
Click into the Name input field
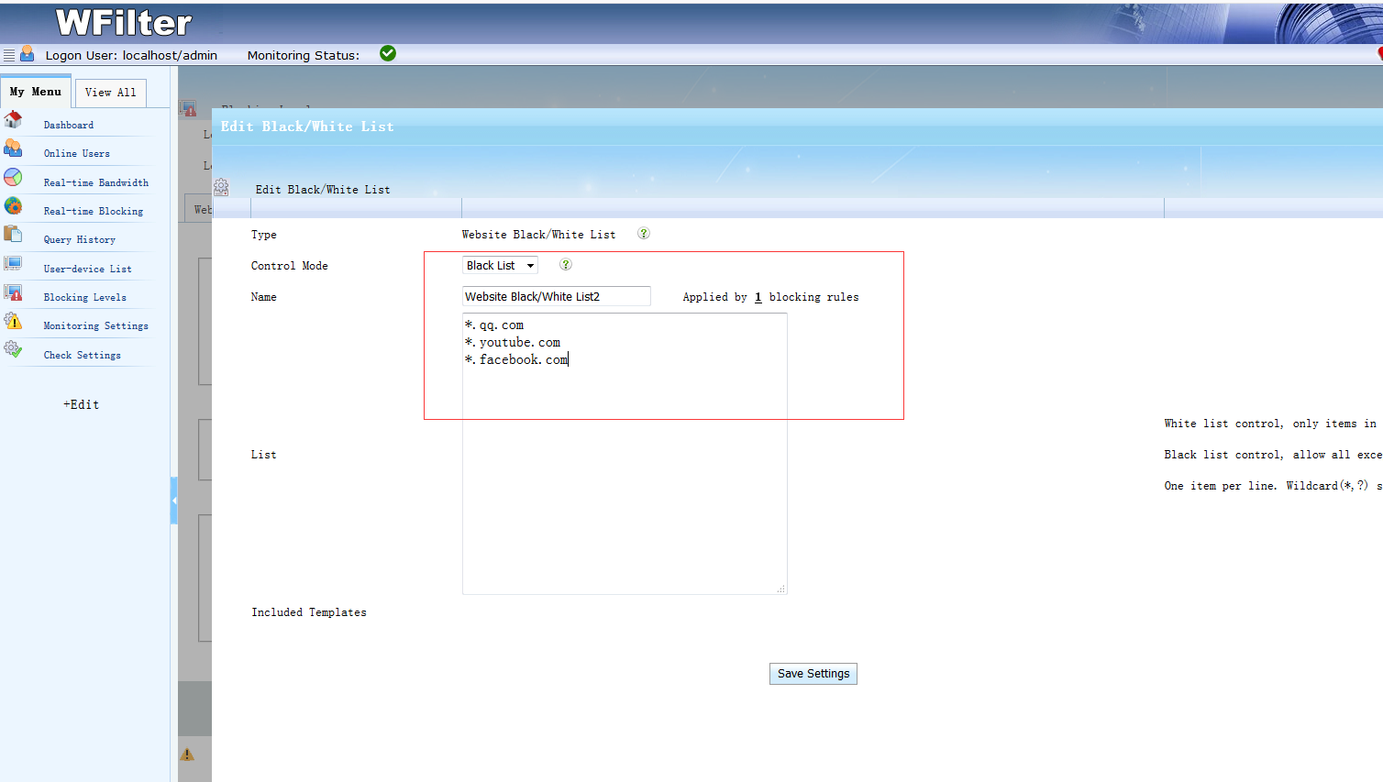click(557, 296)
